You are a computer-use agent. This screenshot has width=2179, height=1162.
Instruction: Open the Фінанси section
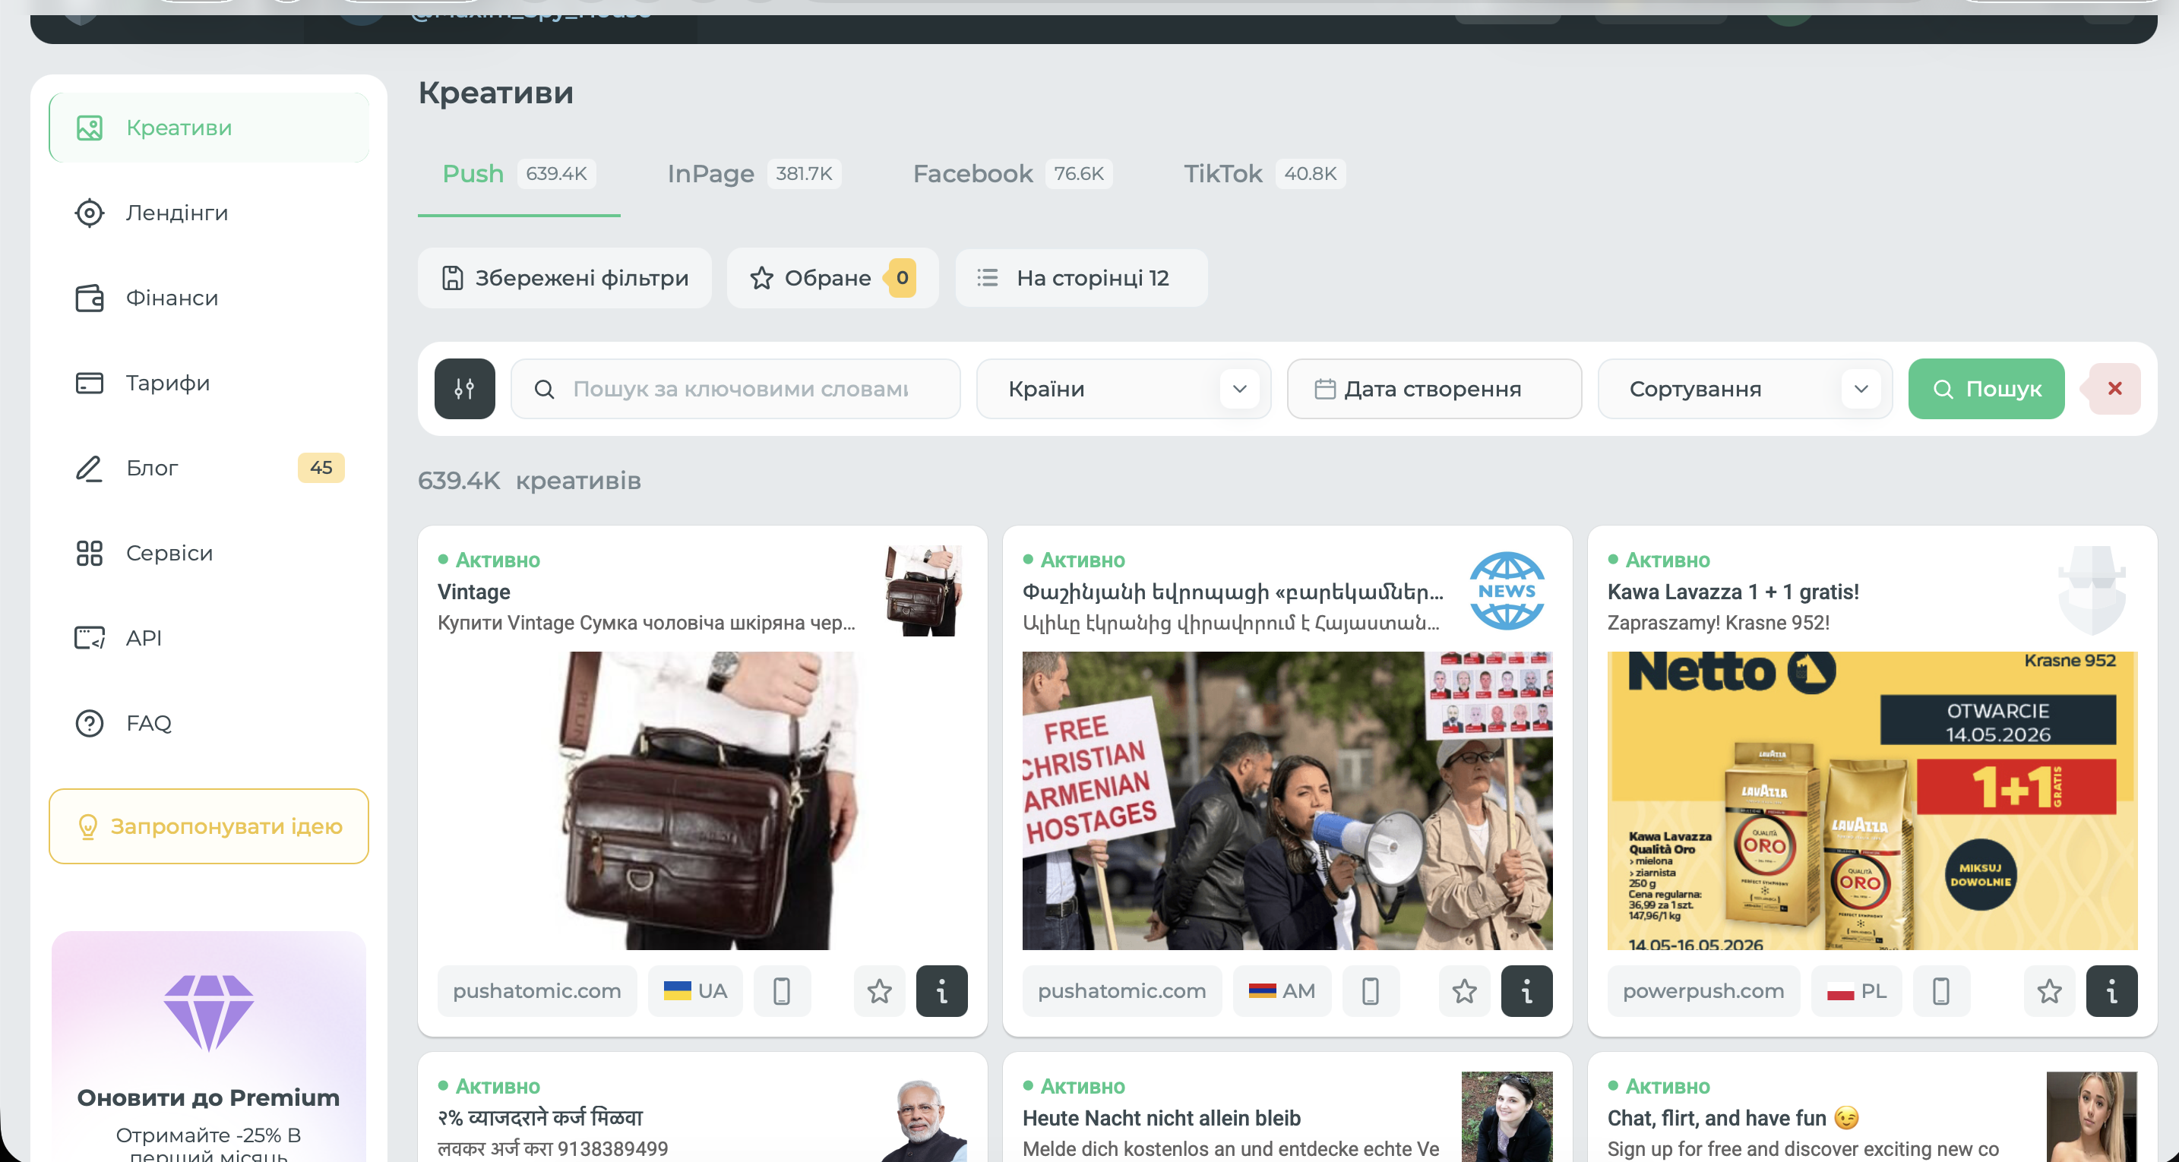pyautogui.click(x=209, y=298)
